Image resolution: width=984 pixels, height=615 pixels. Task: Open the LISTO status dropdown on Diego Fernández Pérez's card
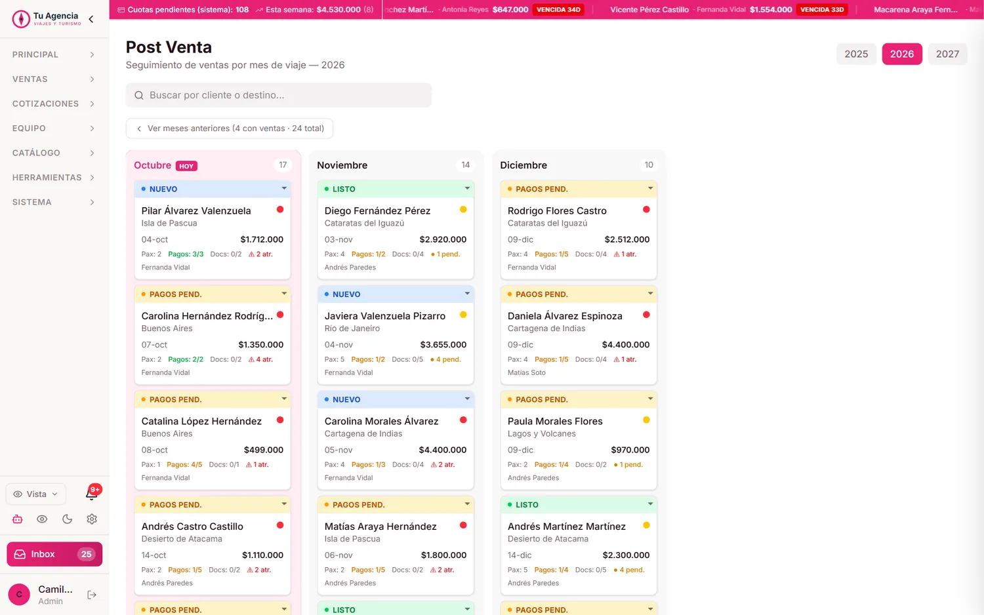[396, 189]
